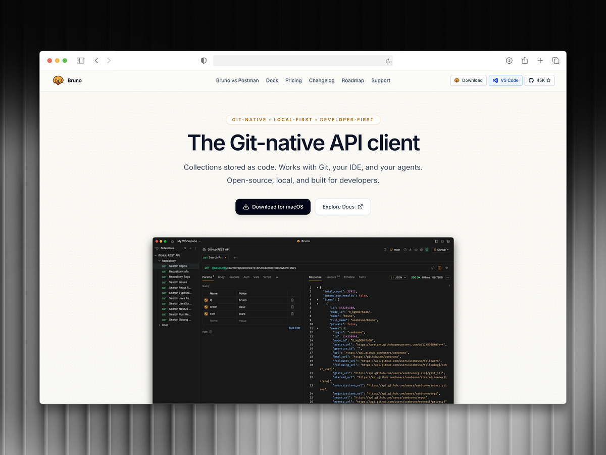Screen dimensions: 606x455
Task: Click the Explore Docs button
Action: click(343, 207)
